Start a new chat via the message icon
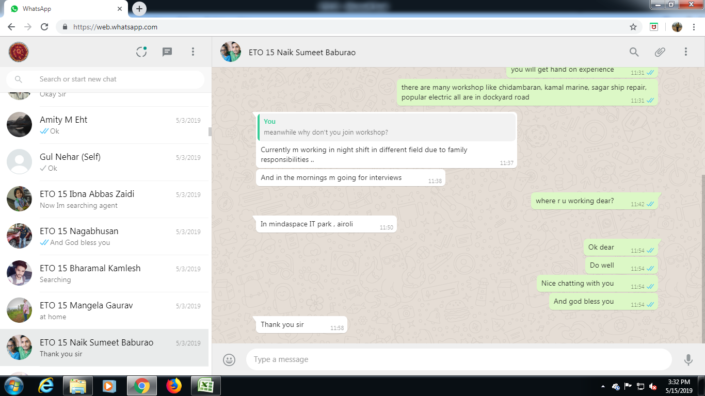Image resolution: width=705 pixels, height=396 pixels. point(167,52)
